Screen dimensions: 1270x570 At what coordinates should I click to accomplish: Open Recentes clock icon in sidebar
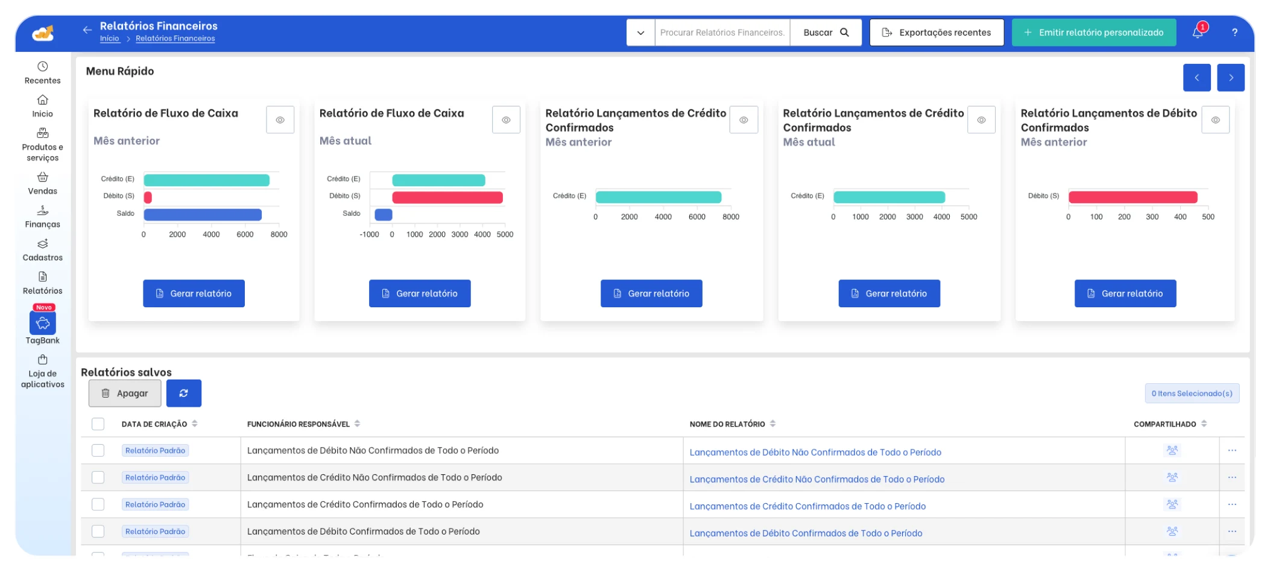tap(42, 66)
